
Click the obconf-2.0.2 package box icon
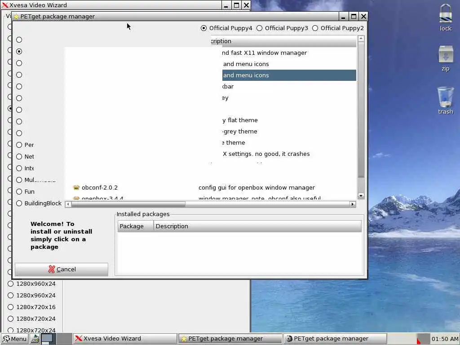(76, 187)
